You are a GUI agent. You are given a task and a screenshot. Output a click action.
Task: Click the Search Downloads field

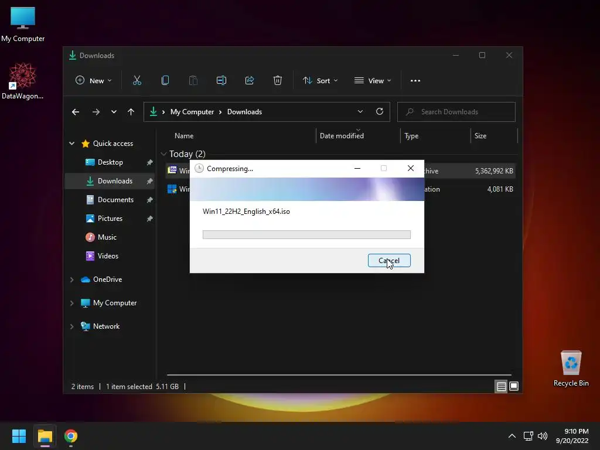click(456, 112)
